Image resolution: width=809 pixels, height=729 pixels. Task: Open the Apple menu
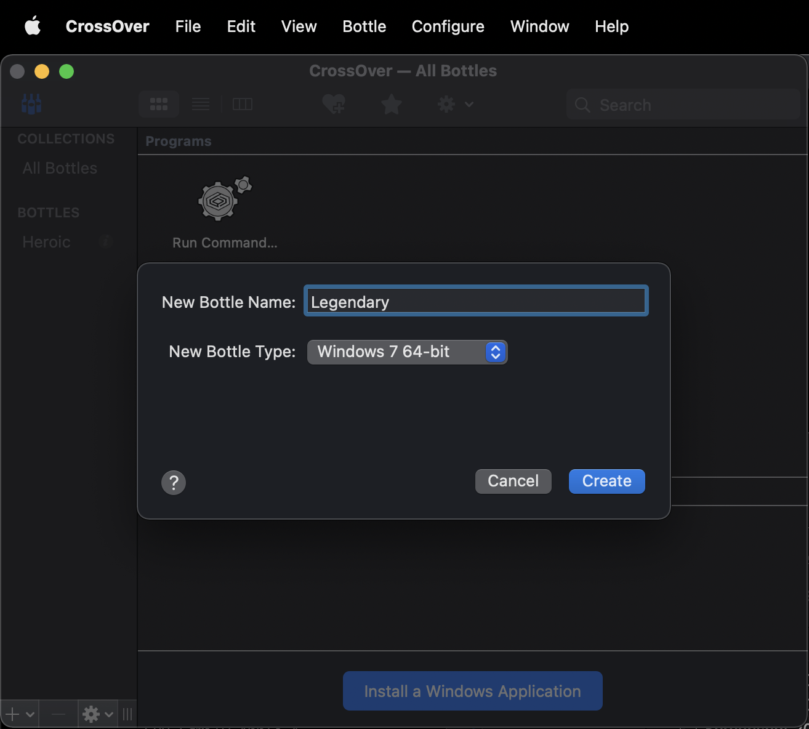33,26
